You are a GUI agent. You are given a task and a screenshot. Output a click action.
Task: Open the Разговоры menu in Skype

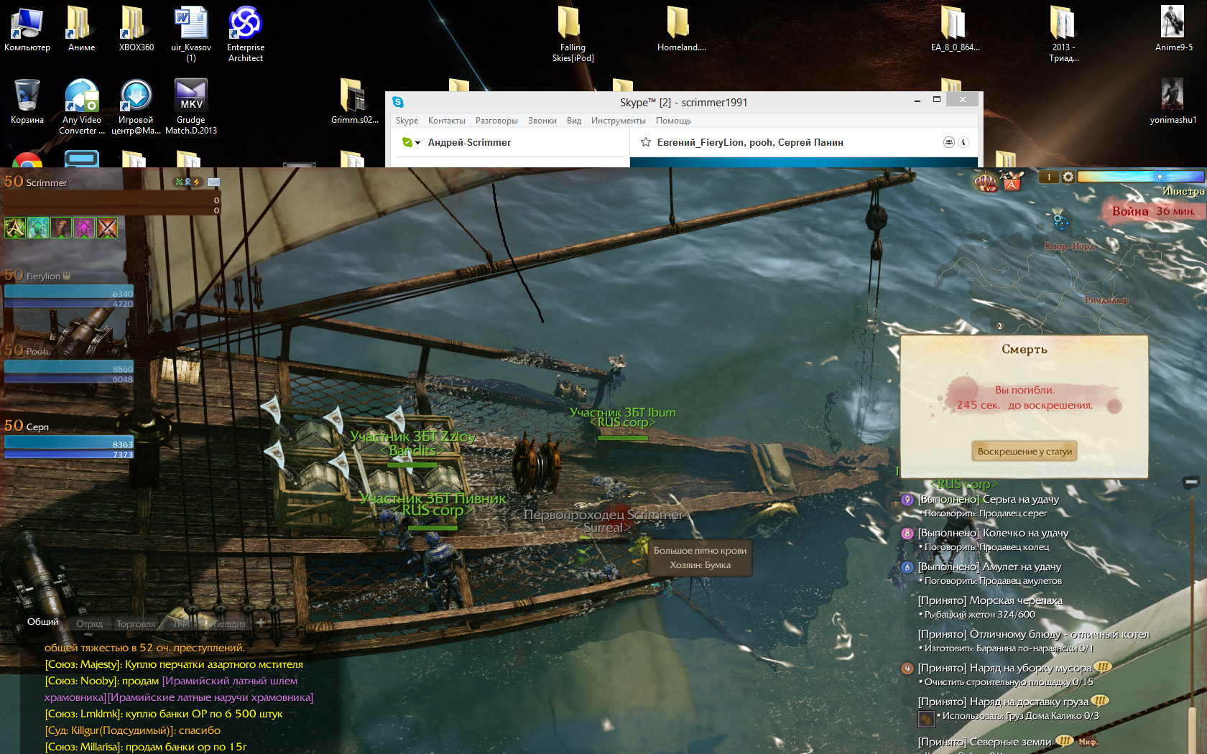coord(496,121)
